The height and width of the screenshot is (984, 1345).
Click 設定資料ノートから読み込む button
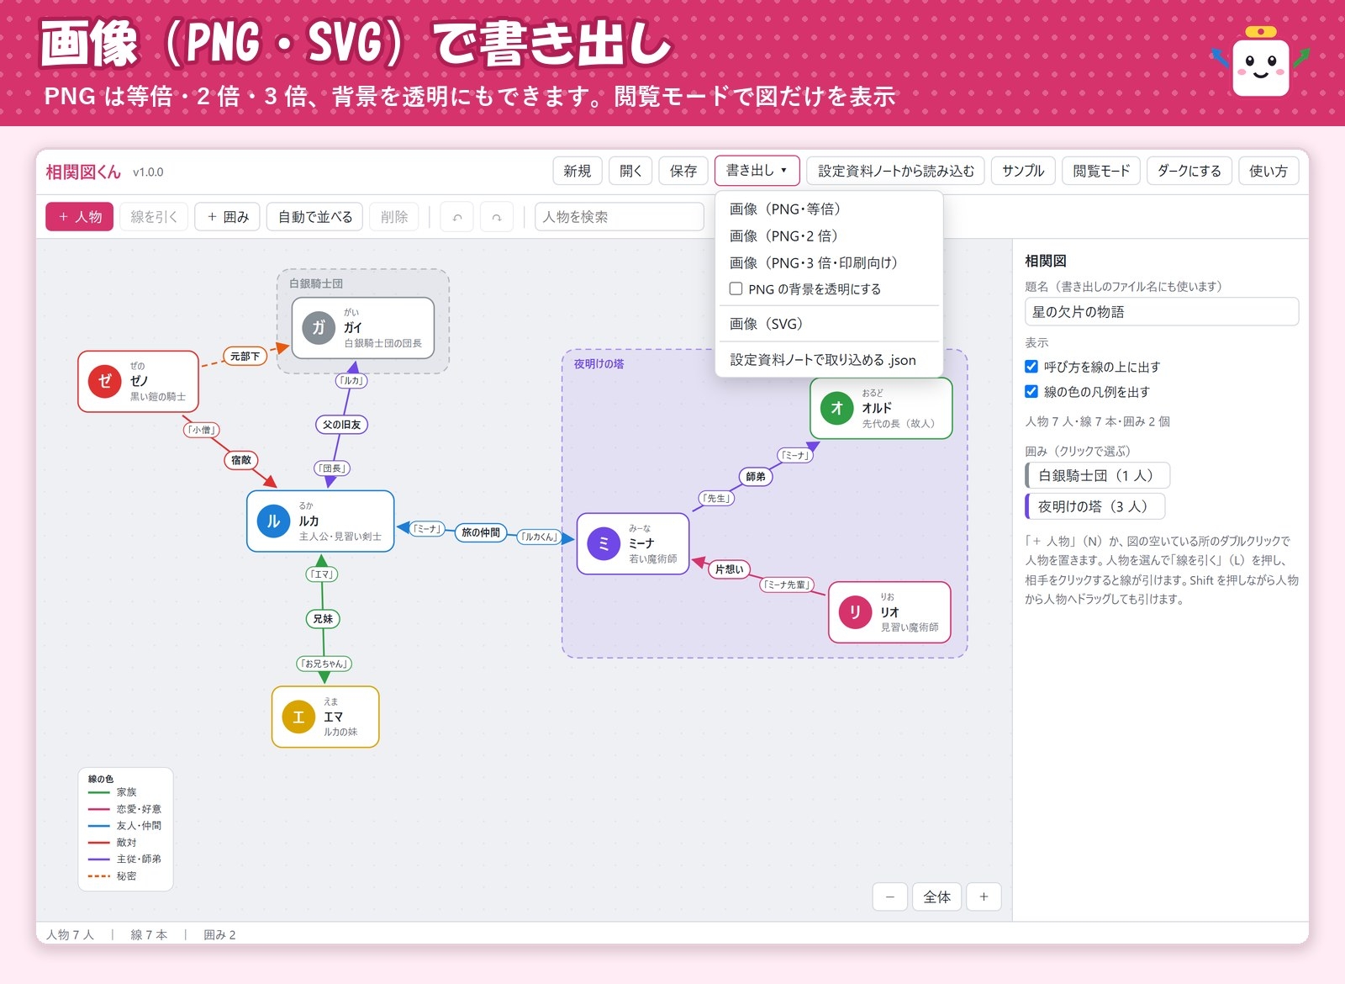(x=896, y=171)
